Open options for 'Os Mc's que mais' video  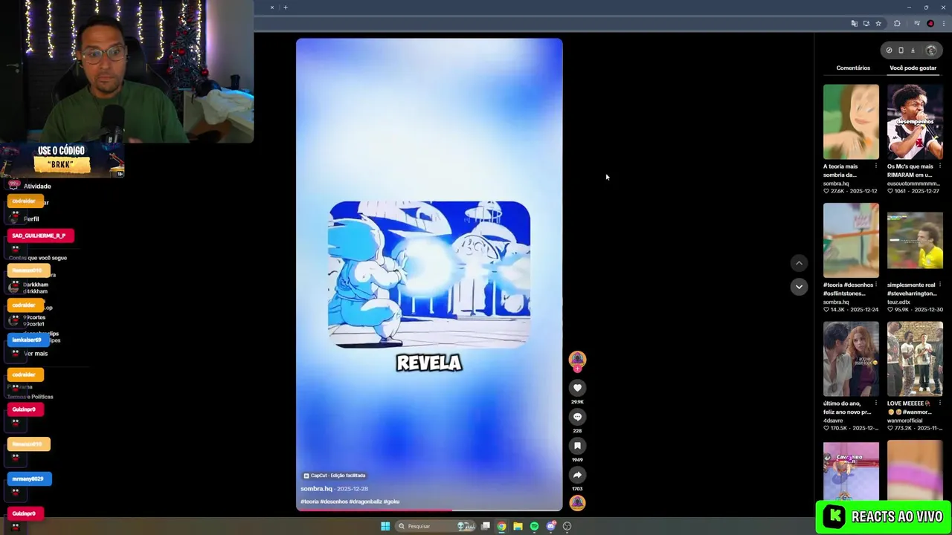click(x=939, y=166)
